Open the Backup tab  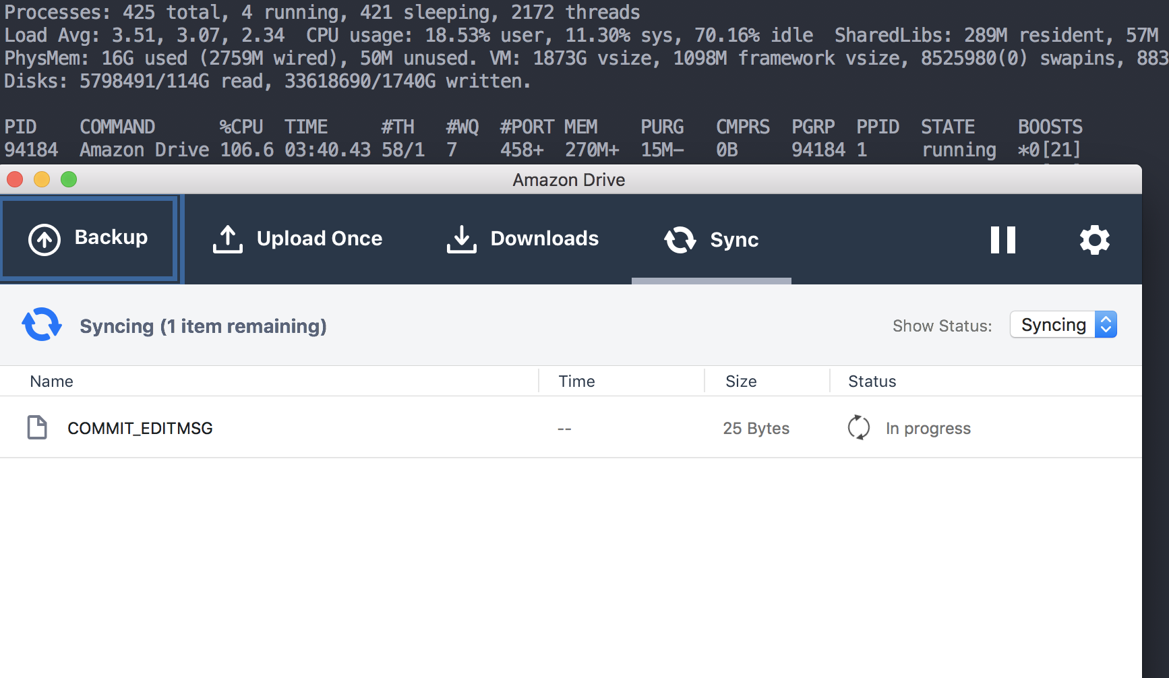pos(89,239)
